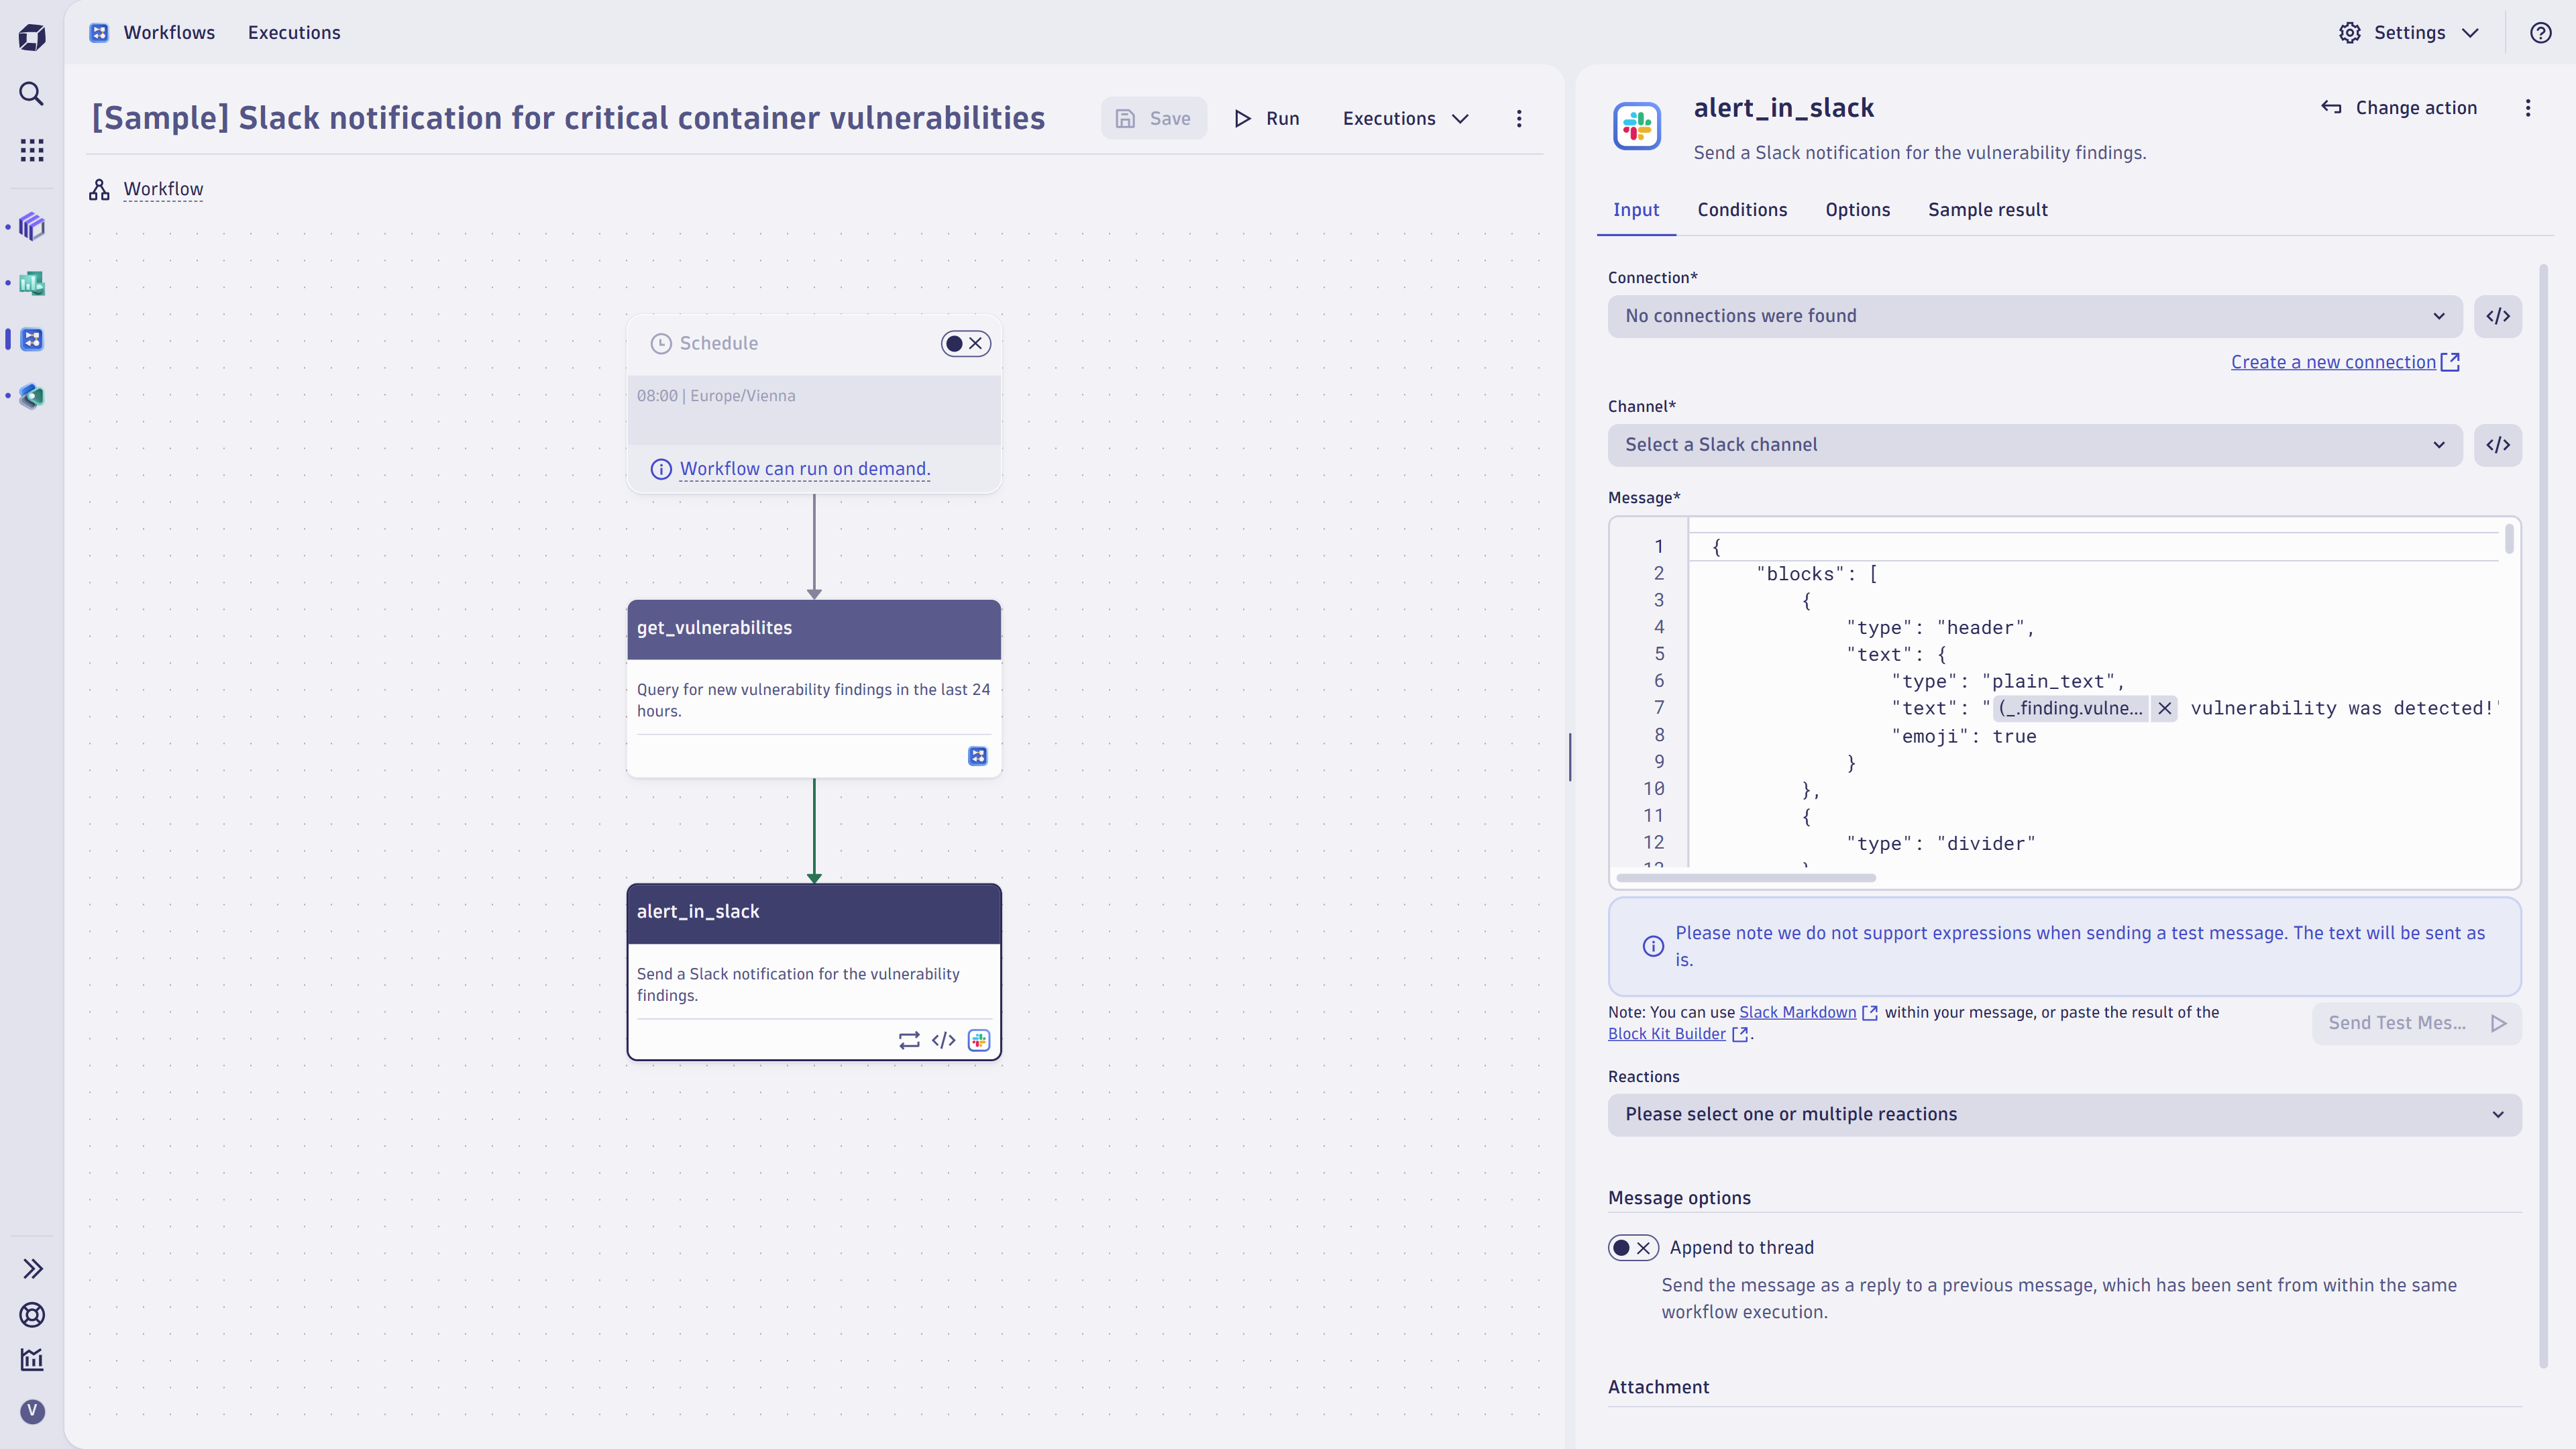2576x1449 pixels.
Task: Click the help question-mark icon top right
Action: pyautogui.click(x=2541, y=32)
